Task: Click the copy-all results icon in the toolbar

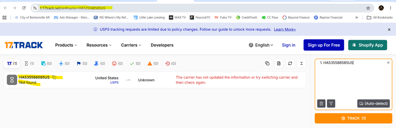Action: pyautogui.click(x=268, y=63)
